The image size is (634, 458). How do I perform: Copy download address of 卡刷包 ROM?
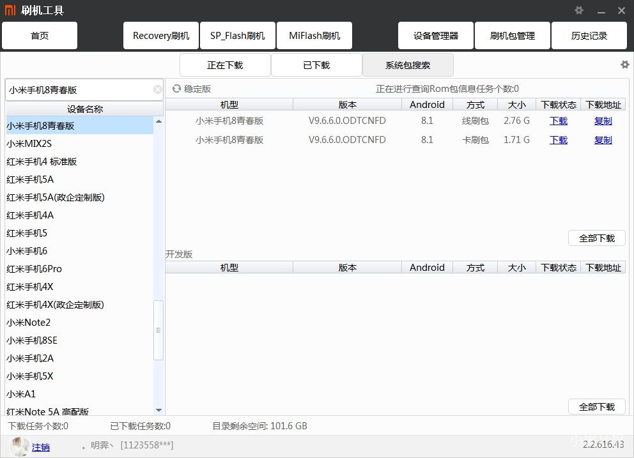pyautogui.click(x=603, y=140)
